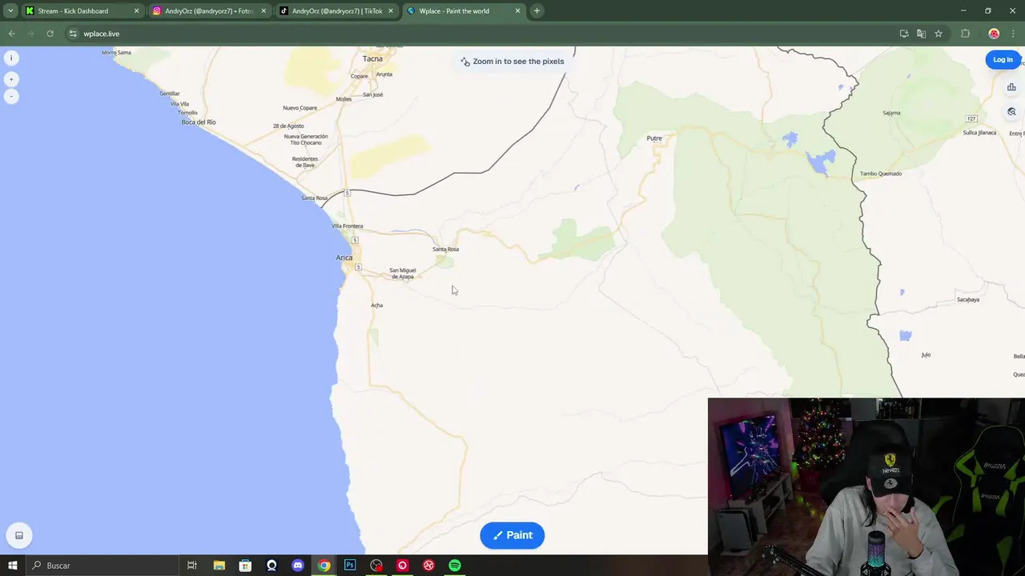The width and height of the screenshot is (1025, 576).
Task: Expand the tab search dropdown arrow
Action: click(10, 11)
